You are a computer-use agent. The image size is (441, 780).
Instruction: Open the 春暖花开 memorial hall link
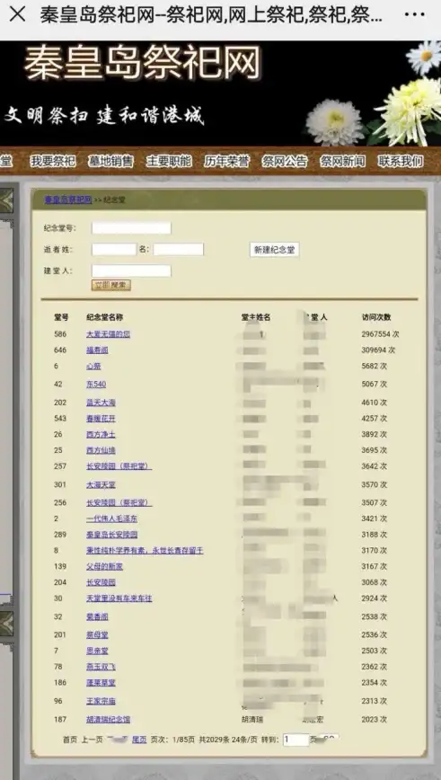click(101, 419)
